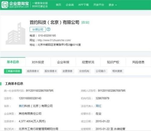This screenshot has height=131, width=151.
Task: Click the taxpayer ID number value
Action: (x=112, y=91)
